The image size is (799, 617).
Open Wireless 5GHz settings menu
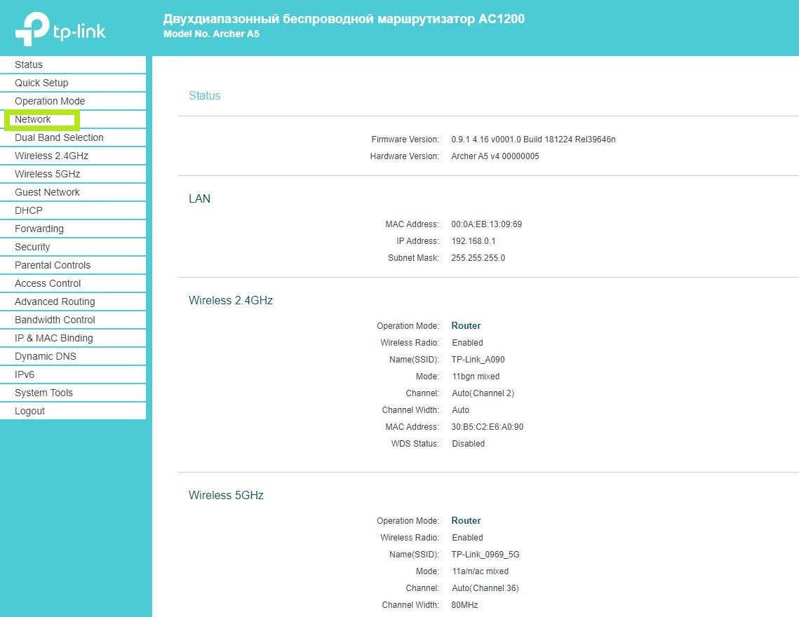[x=47, y=174]
